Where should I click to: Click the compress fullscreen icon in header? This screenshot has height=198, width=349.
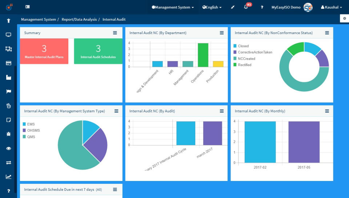pyautogui.click(x=233, y=7)
